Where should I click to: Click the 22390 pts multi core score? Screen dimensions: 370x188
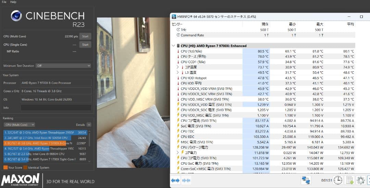(71, 36)
